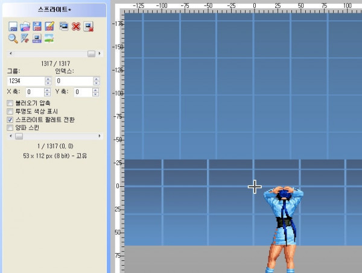Click the sprite slider thumb near 1317 / 1317
This screenshot has height=273, width=362.
[x=92, y=54]
